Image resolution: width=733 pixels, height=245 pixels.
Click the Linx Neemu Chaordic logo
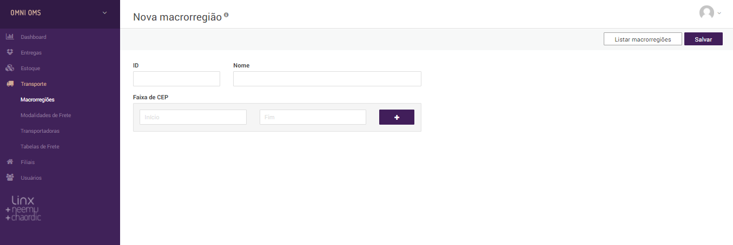(23, 208)
